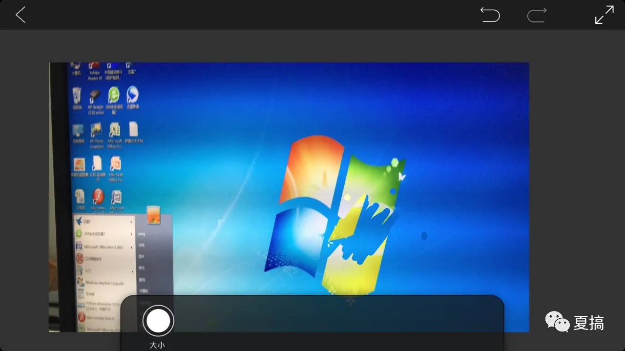Viewport: 625px width, 351px height.
Task: Open 音乐 in the Start menu right pane
Action: [x=142, y=268]
